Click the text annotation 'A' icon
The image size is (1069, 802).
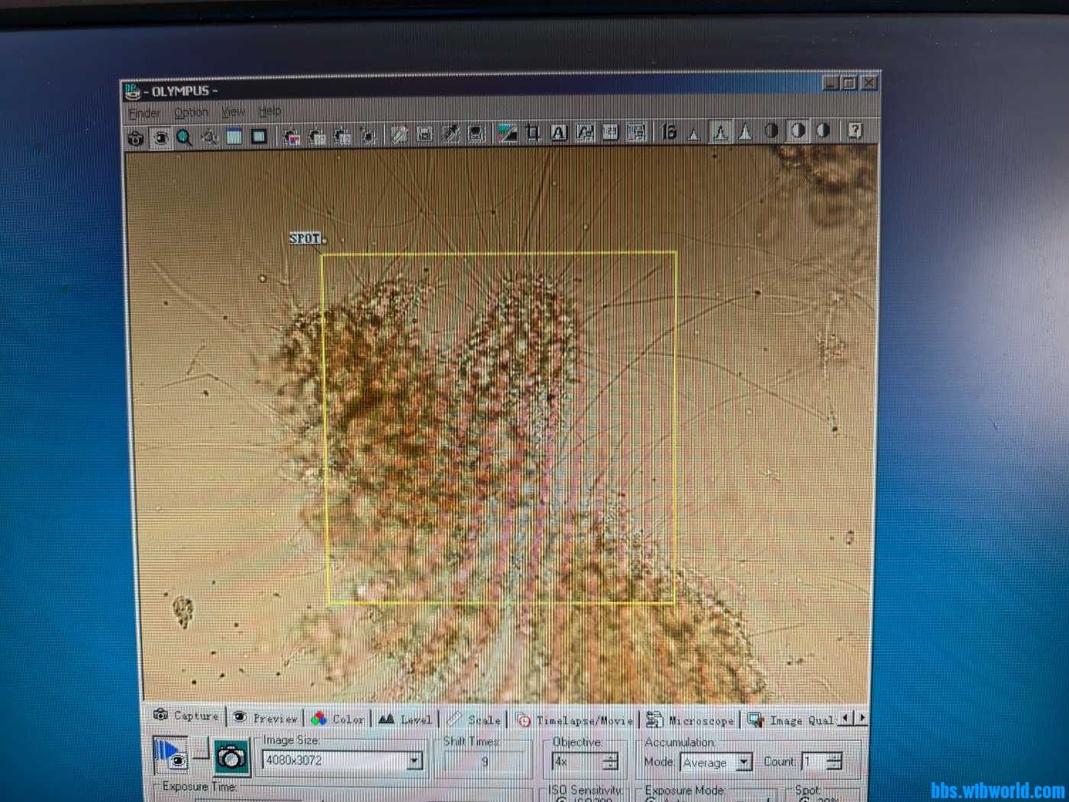coord(559,134)
